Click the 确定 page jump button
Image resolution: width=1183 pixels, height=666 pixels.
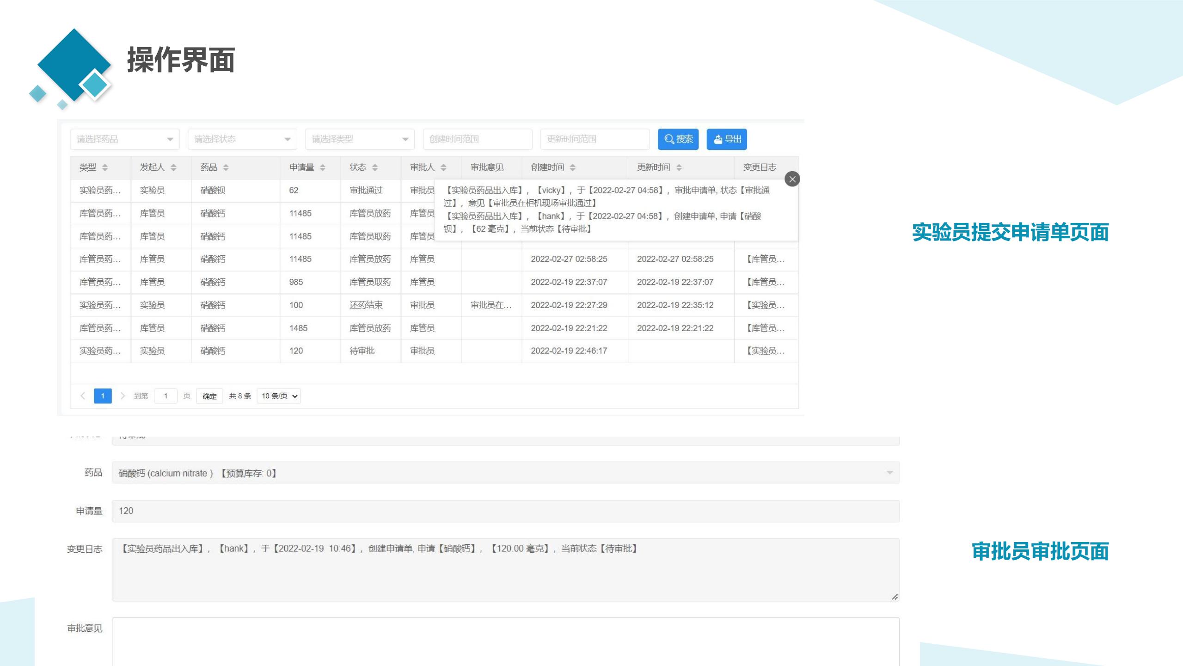209,396
